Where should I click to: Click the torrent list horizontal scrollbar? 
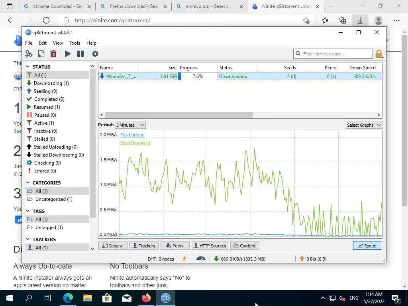click(179, 115)
